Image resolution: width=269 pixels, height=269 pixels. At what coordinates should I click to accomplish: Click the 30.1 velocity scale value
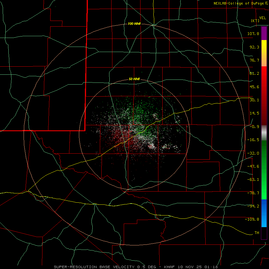point(254,100)
